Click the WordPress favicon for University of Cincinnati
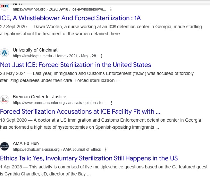Image resolution: width=210 pixels, height=178 pixels. pyautogui.click(x=4, y=53)
